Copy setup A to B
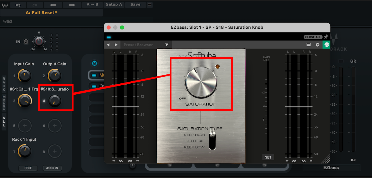Image resolution: width=372 pixels, height=178 pixels. point(92,5)
